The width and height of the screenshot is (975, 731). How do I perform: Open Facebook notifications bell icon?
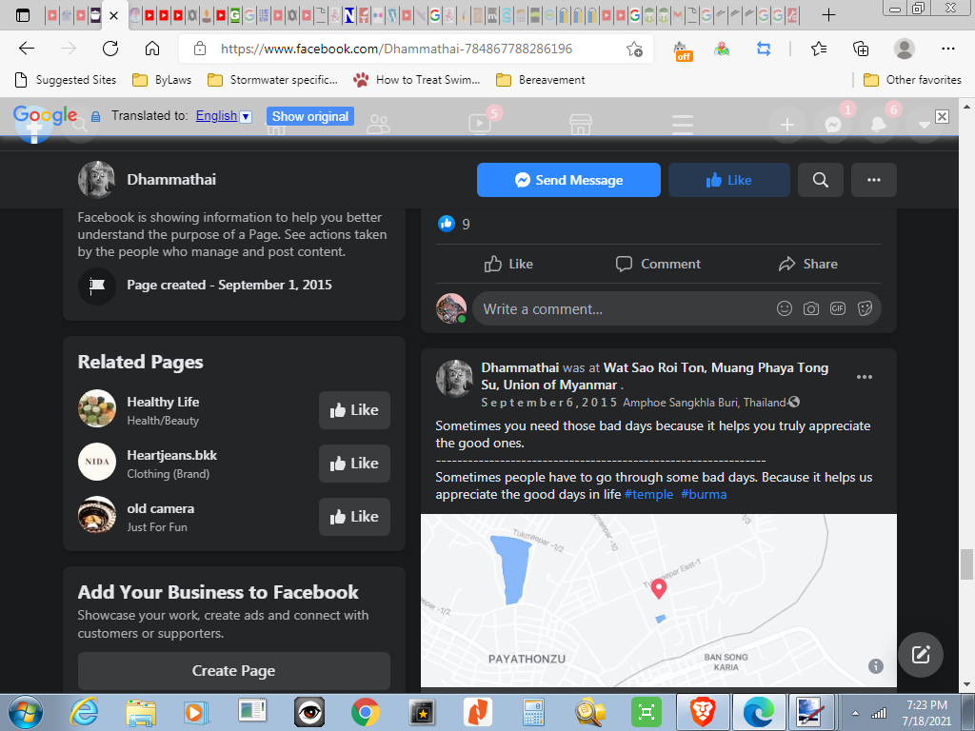(879, 125)
